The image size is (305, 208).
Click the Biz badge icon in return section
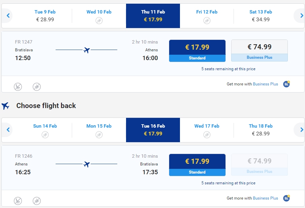(x=286, y=198)
